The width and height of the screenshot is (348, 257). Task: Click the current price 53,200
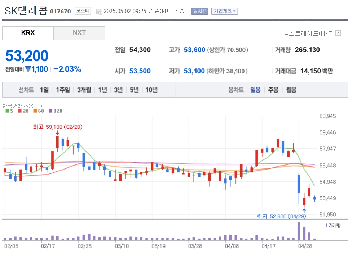[27, 55]
